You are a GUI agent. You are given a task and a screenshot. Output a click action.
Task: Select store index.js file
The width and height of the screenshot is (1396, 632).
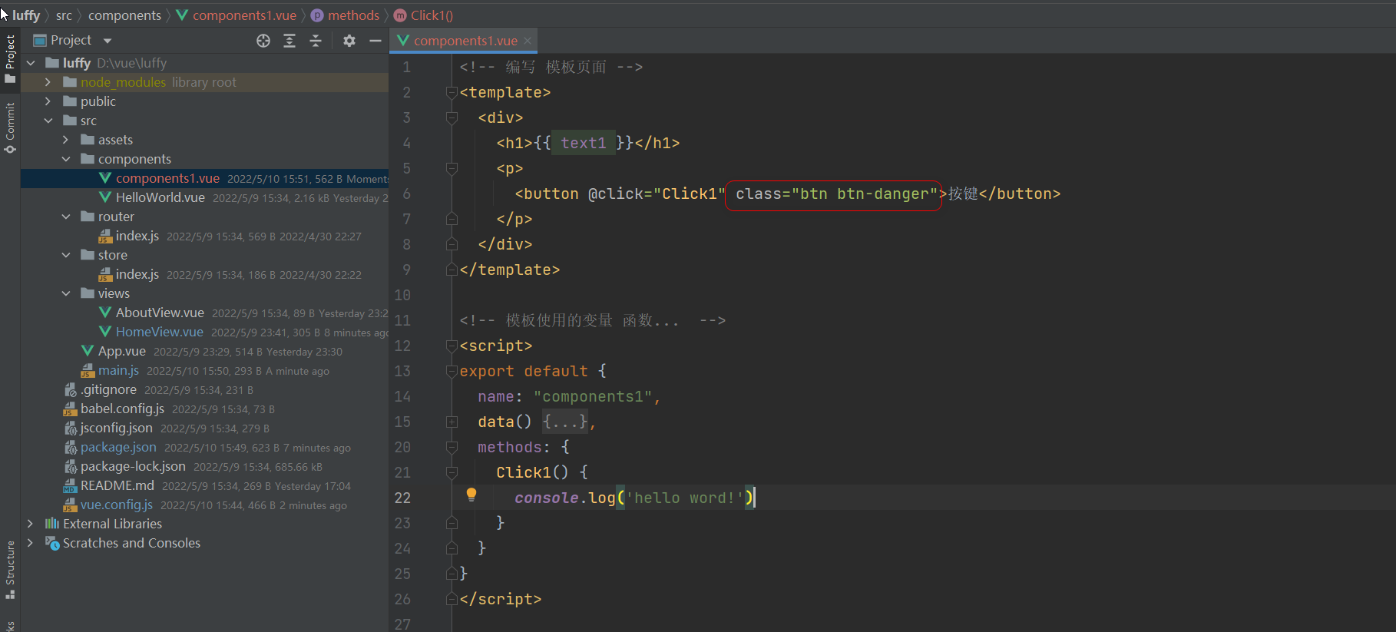137,274
